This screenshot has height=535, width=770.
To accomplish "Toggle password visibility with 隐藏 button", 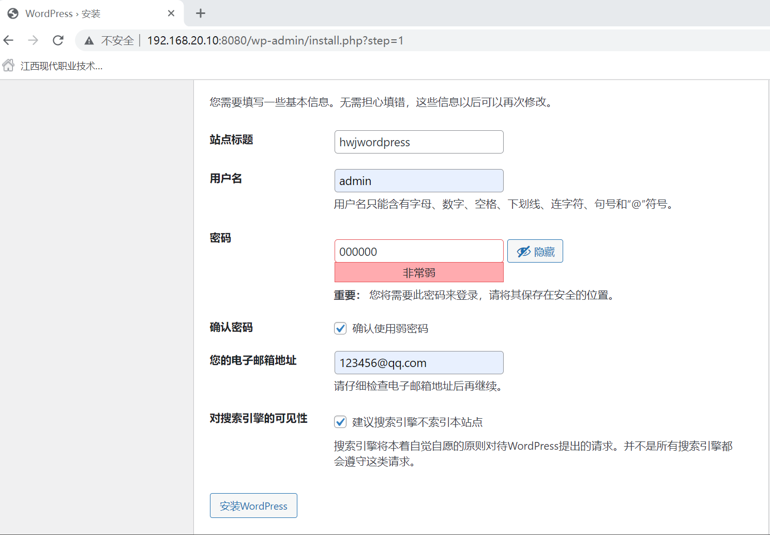I will tap(535, 251).
